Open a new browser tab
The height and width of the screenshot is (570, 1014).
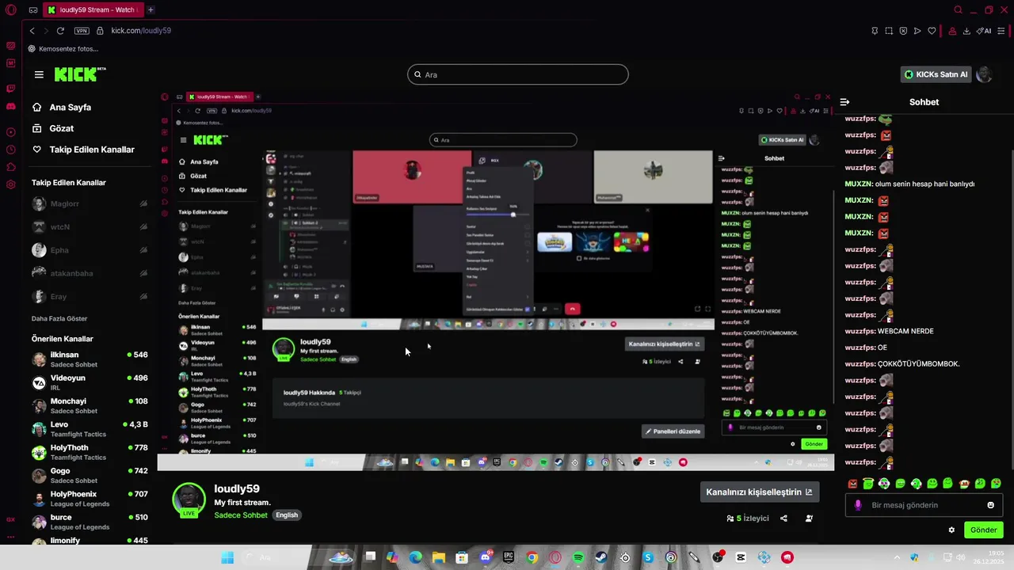(x=151, y=10)
